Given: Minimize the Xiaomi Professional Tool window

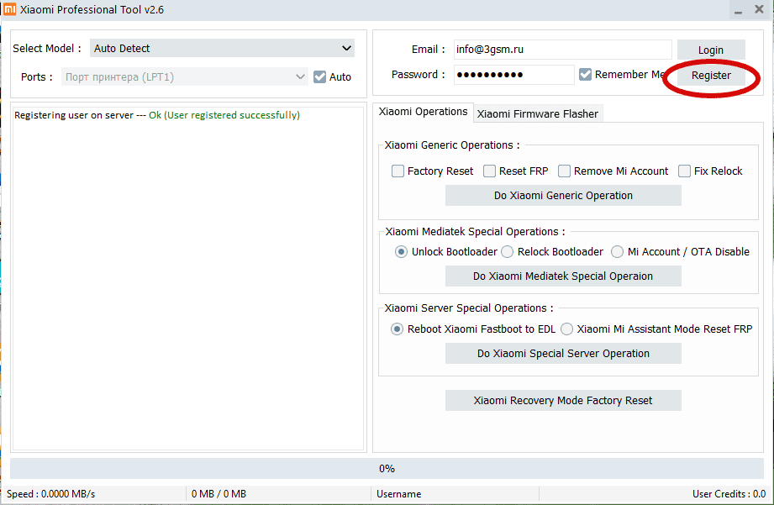Looking at the screenshot, I should [x=736, y=10].
